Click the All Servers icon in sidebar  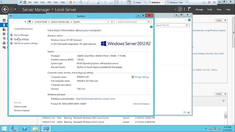[4, 29]
